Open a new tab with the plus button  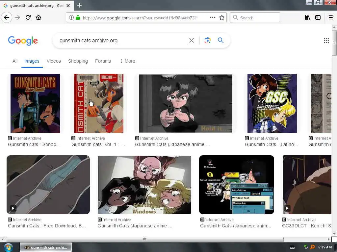click(79, 5)
